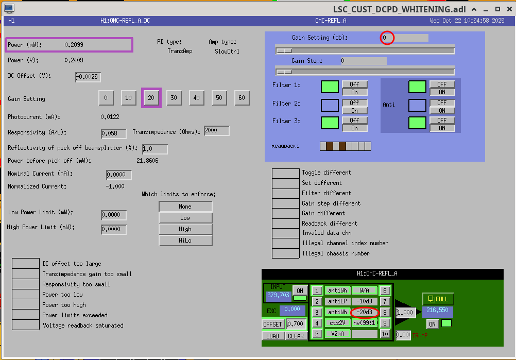The width and height of the screenshot is (516, 360).
Task: Set limits enforcement to None
Action: tap(185, 207)
